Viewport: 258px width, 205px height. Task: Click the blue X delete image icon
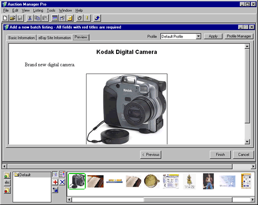pos(62,182)
